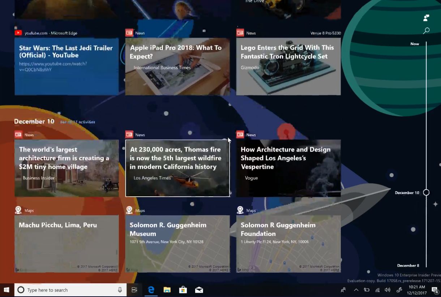Click the feedback person icon above search
The image size is (441, 297).
(426, 18)
